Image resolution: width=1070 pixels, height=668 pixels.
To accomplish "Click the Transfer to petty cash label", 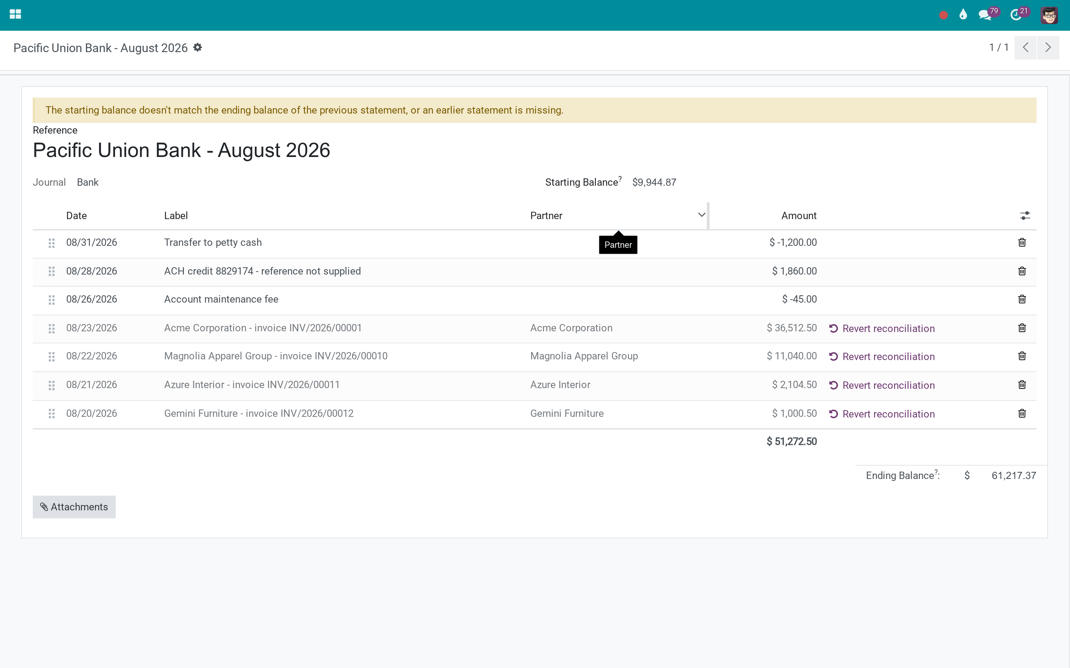I will (x=213, y=242).
